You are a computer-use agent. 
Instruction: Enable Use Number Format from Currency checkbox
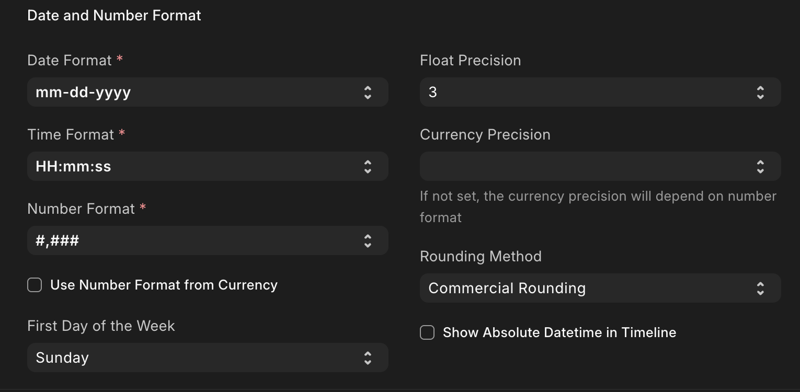pos(35,285)
